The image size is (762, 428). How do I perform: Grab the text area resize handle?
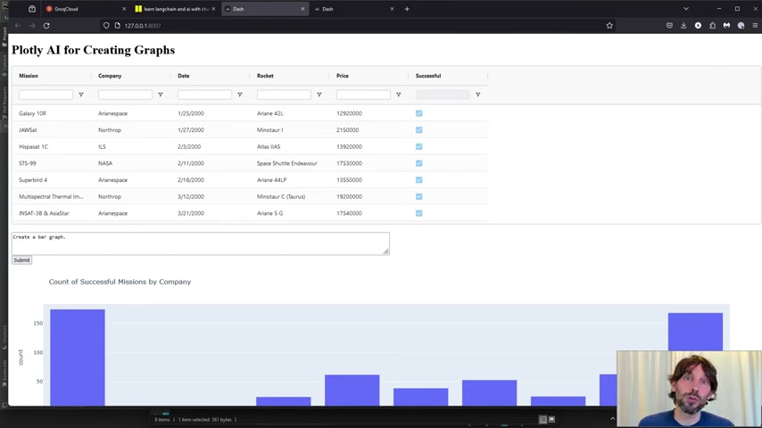click(385, 251)
